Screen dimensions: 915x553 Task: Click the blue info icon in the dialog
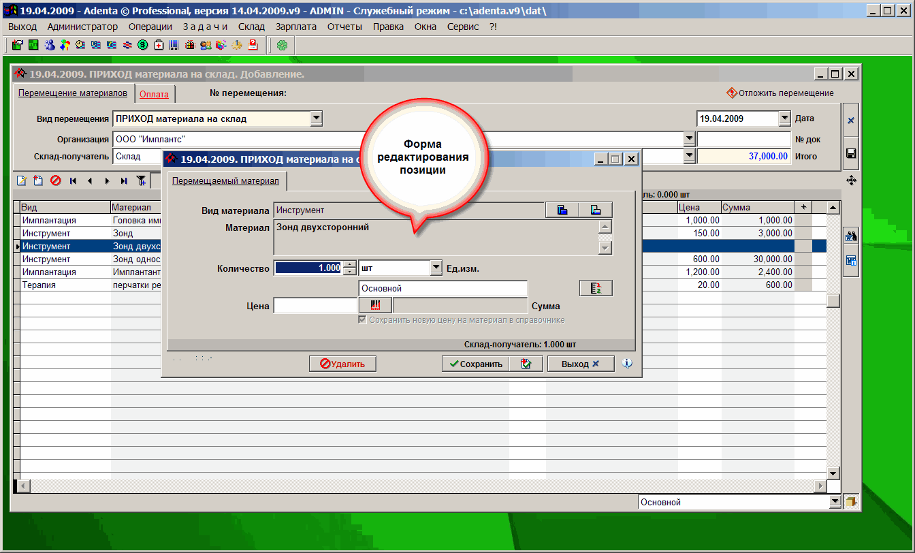pos(627,364)
